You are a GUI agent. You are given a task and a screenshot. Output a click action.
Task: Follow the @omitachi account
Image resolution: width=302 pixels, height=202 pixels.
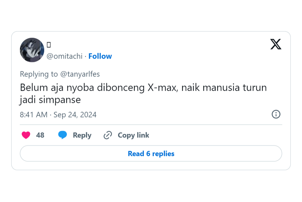click(x=100, y=56)
